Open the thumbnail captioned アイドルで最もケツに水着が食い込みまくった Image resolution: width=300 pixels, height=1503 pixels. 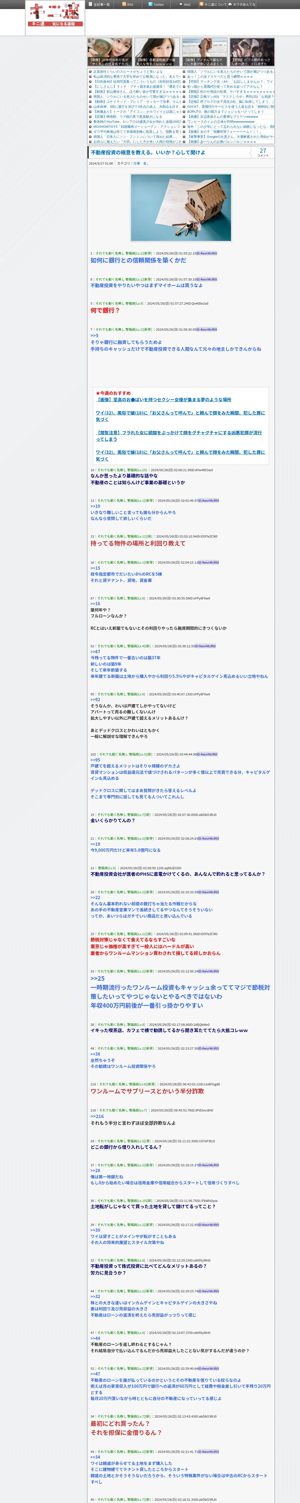coord(204,52)
